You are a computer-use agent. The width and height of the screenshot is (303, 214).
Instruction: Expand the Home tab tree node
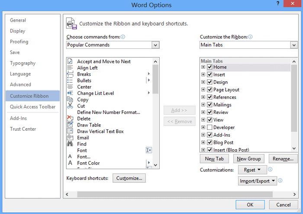coord(203,67)
